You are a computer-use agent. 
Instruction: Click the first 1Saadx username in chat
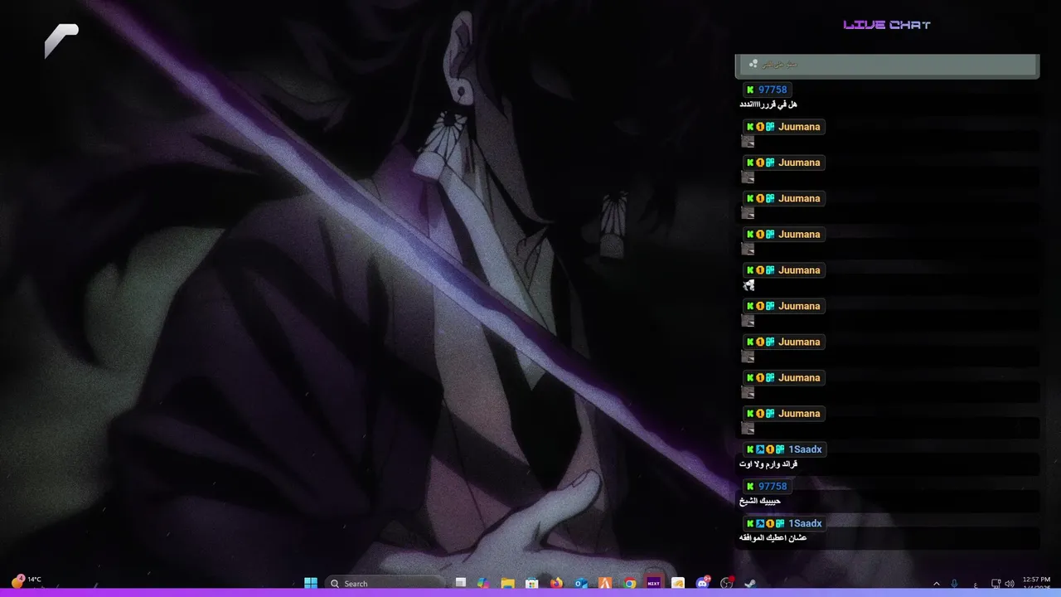tap(805, 449)
